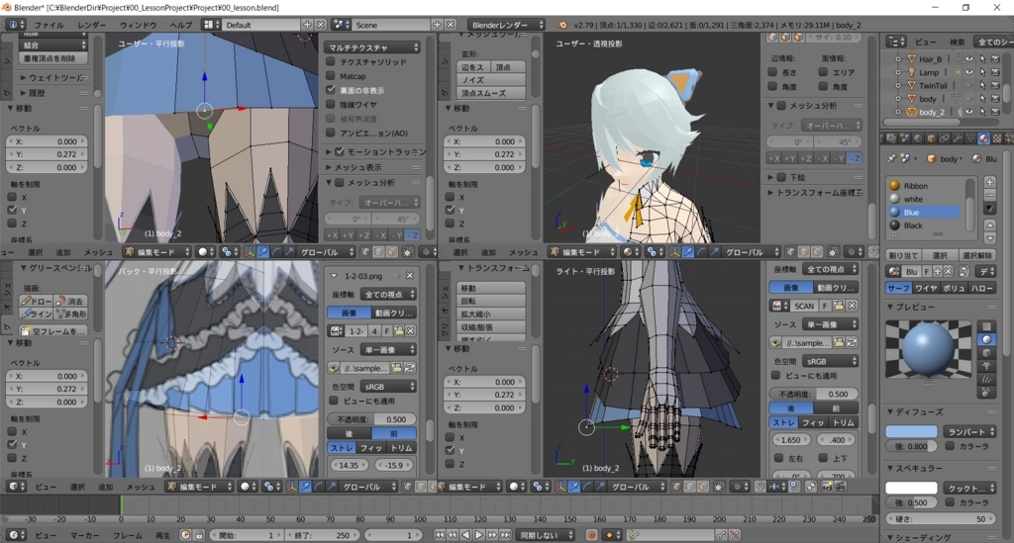Click the 割り当て material assign button
This screenshot has height=543, width=1014.
(x=903, y=255)
